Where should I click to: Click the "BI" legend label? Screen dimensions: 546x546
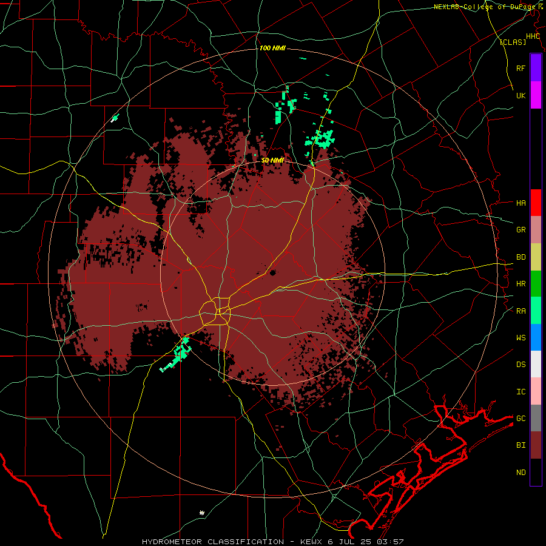521,445
